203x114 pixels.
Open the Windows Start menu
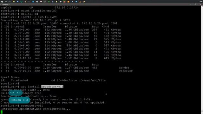coord(2,2)
